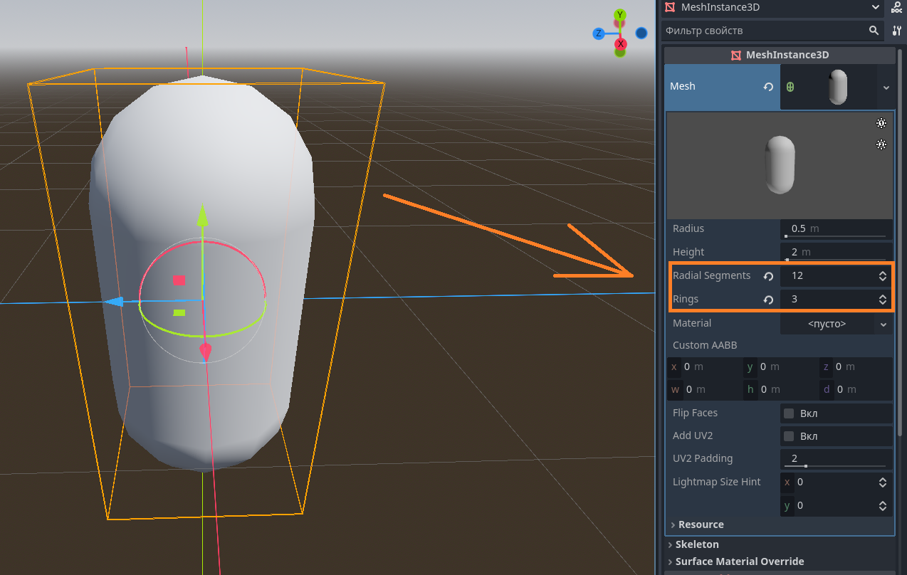Reset the Mesh property with revert icon
Screen dimensions: 907x575
pyautogui.click(x=768, y=87)
